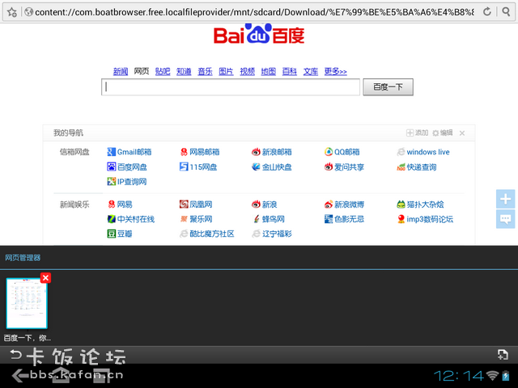Add a new tab with page-plus icon
This screenshot has width=518, height=388.
tap(503, 355)
